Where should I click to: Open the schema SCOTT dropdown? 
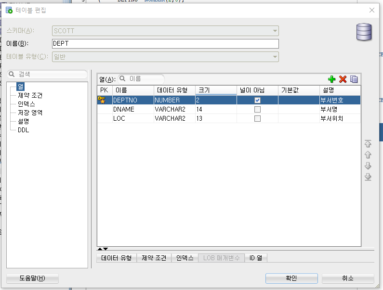[x=275, y=31]
